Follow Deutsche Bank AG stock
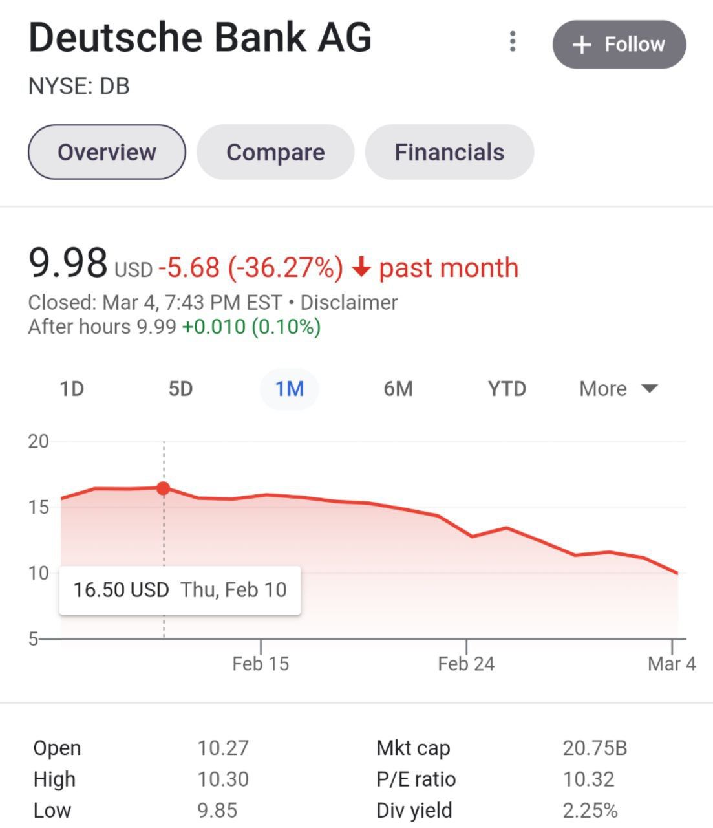 [619, 45]
